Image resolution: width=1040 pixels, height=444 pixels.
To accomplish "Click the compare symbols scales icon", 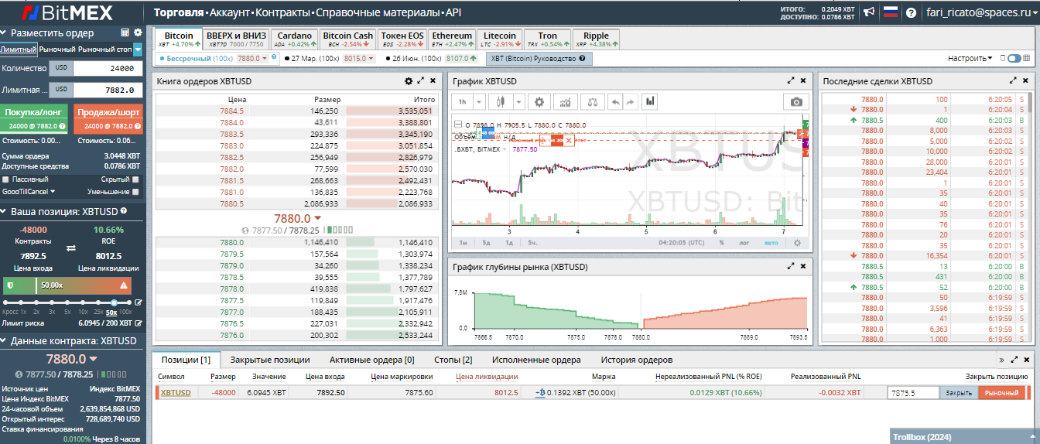I will click(592, 101).
